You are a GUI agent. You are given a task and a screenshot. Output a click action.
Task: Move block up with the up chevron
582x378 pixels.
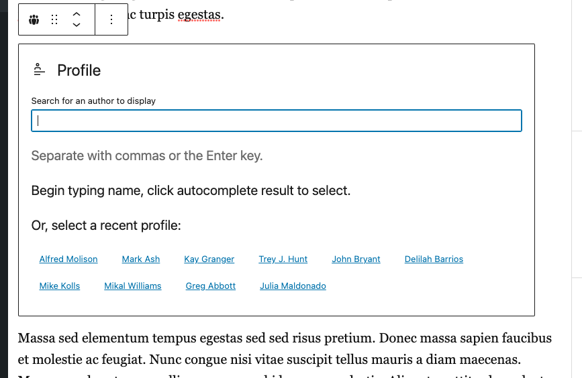click(77, 15)
